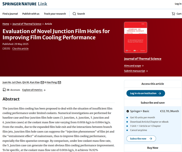Viewport: 182px width, 152px height.
Task: Open the Publish with us menu
Action: click(x=31, y=14)
